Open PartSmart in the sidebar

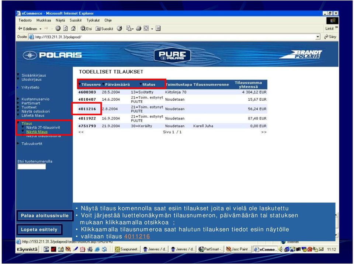click(31, 103)
